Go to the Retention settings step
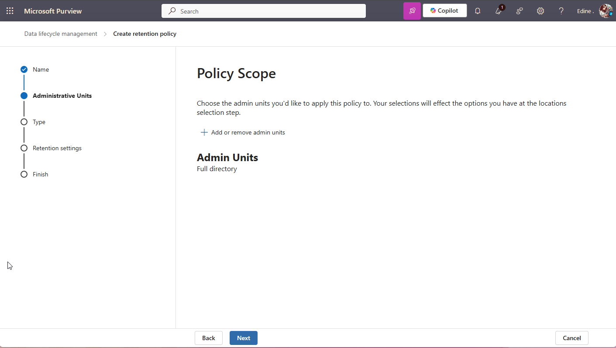The height and width of the screenshot is (348, 616). coord(57,148)
